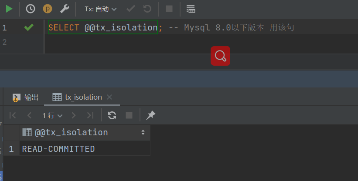Image resolution: width=358 pixels, height=181 pixels.
Task: Expand the rows-per-page dropdown
Action: [x=52, y=115]
